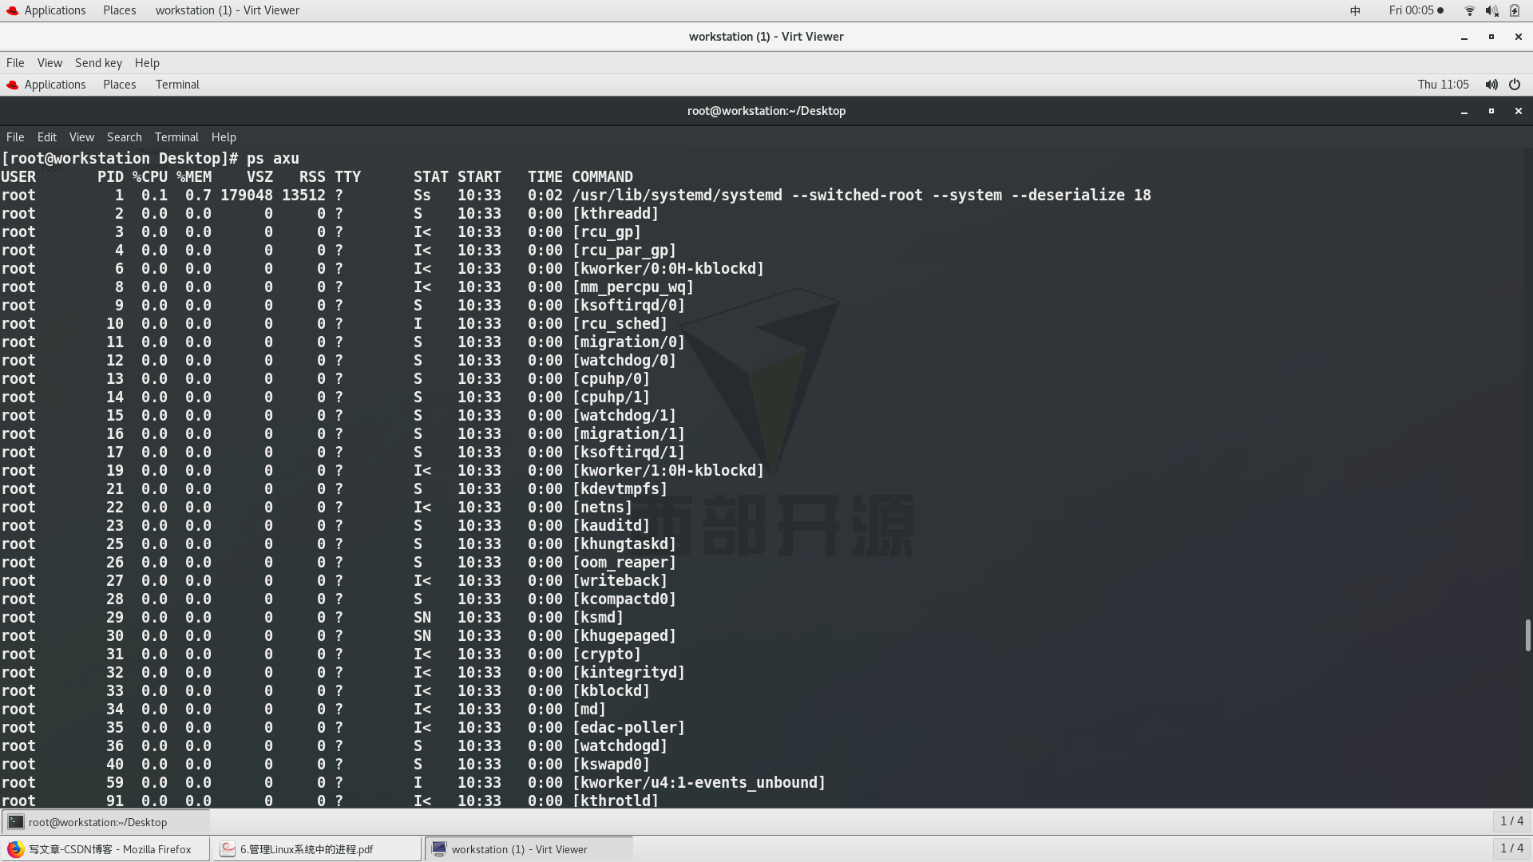1533x862 pixels.
Task: Open terminal Search menu
Action: tap(124, 137)
